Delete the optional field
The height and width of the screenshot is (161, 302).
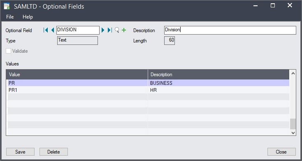click(x=53, y=152)
